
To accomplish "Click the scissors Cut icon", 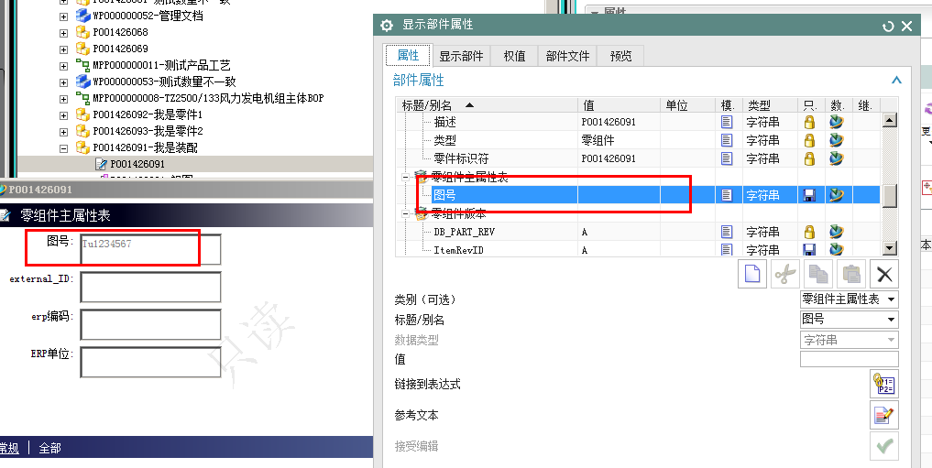I will tap(785, 274).
